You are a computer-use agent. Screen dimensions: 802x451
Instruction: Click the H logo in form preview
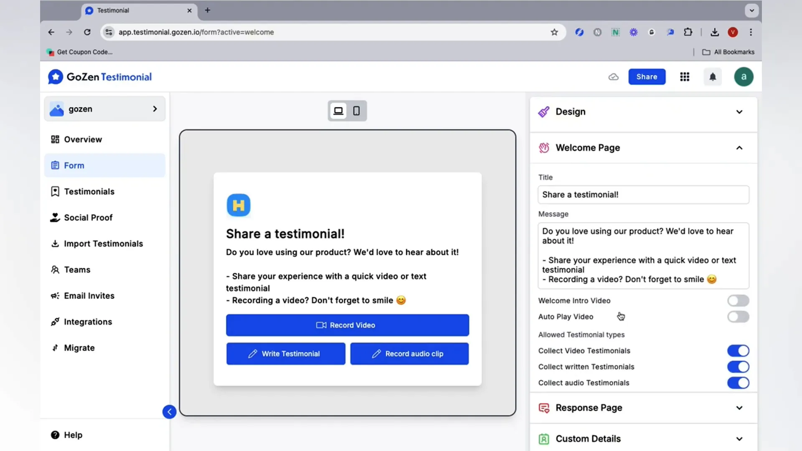click(239, 205)
